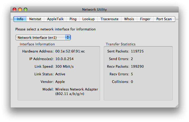
Task: Minimize window with the yellow button
Action: point(20,9)
